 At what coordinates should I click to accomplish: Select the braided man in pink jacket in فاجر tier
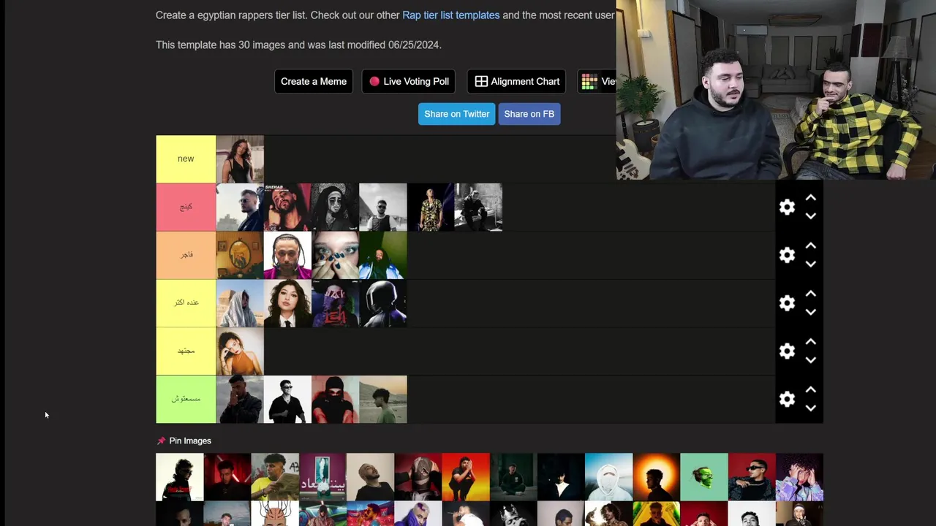(x=287, y=255)
